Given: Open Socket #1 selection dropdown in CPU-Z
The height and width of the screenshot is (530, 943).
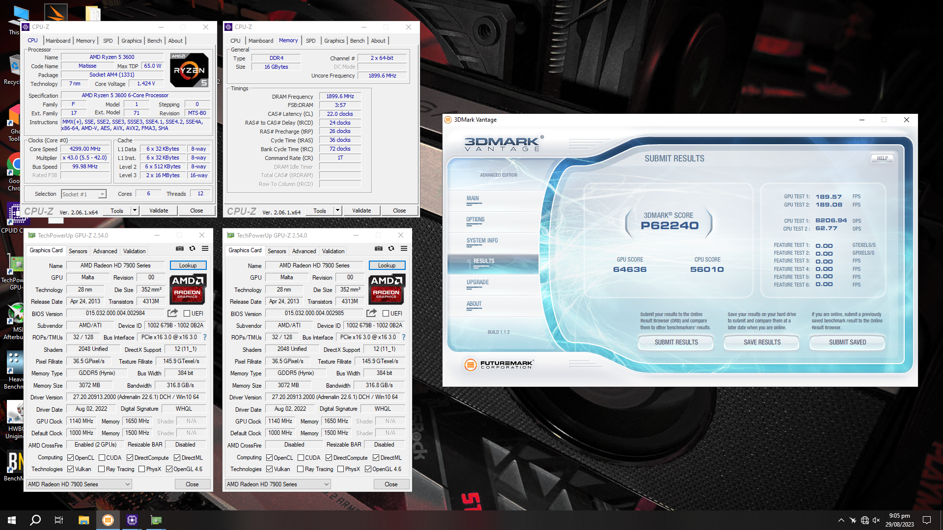Looking at the screenshot, I should (83, 194).
